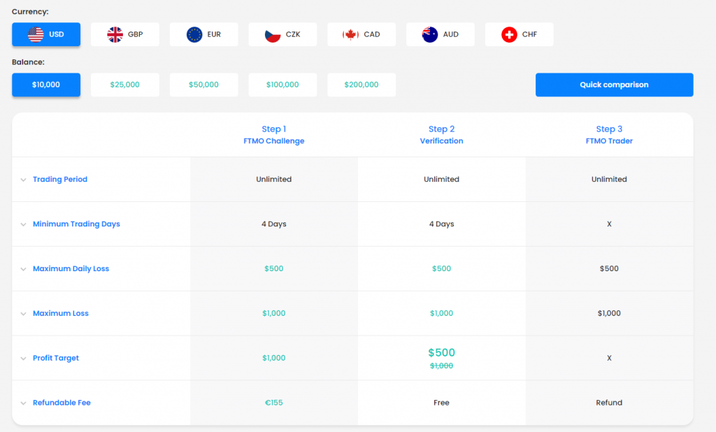Open the Quick comparison view
The image size is (716, 432).
pyautogui.click(x=614, y=85)
